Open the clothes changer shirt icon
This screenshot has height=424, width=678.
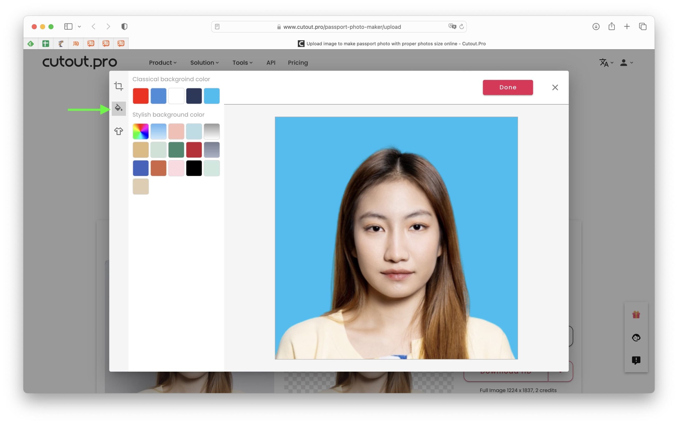point(118,131)
